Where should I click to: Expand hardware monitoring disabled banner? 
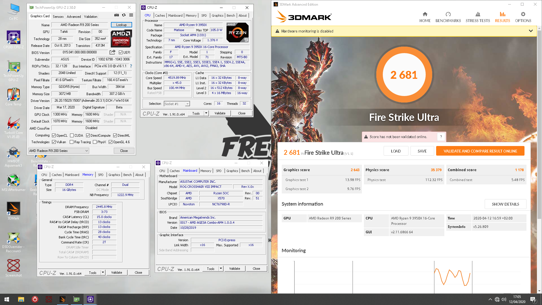tap(531, 31)
